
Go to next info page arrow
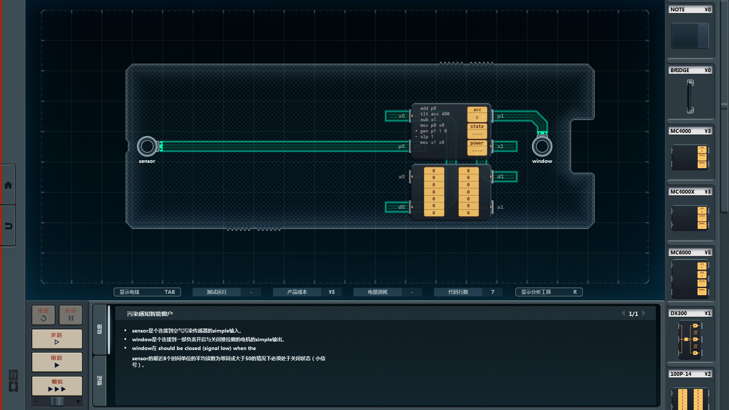(x=644, y=314)
